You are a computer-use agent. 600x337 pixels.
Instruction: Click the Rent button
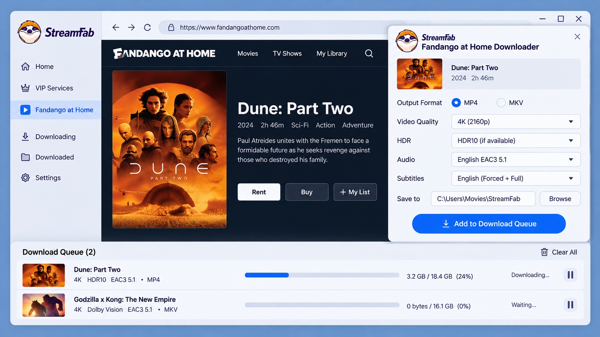coord(259,192)
